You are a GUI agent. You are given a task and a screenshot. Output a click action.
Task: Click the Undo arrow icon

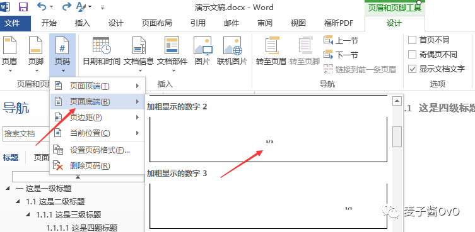click(42, 6)
